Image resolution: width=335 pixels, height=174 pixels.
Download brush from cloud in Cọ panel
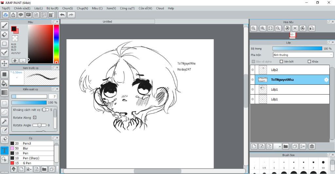coord(14,169)
